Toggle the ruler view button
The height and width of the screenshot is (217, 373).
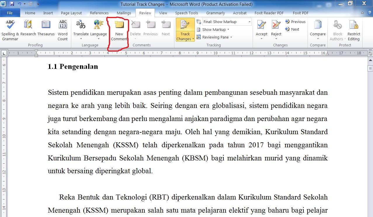point(370,54)
